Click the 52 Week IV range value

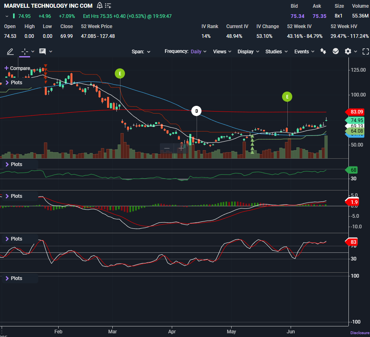tap(304, 36)
